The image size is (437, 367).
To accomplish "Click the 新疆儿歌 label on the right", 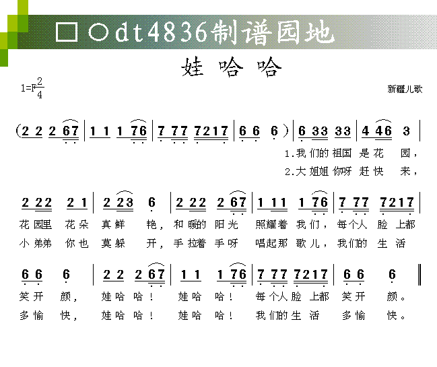I will (x=405, y=88).
